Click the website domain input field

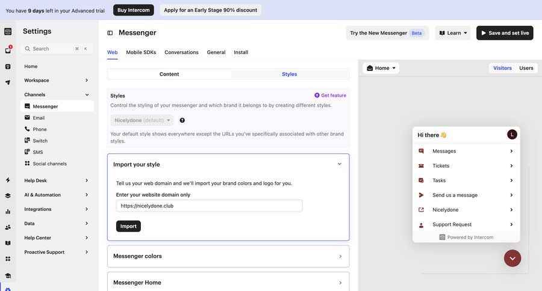point(209,206)
